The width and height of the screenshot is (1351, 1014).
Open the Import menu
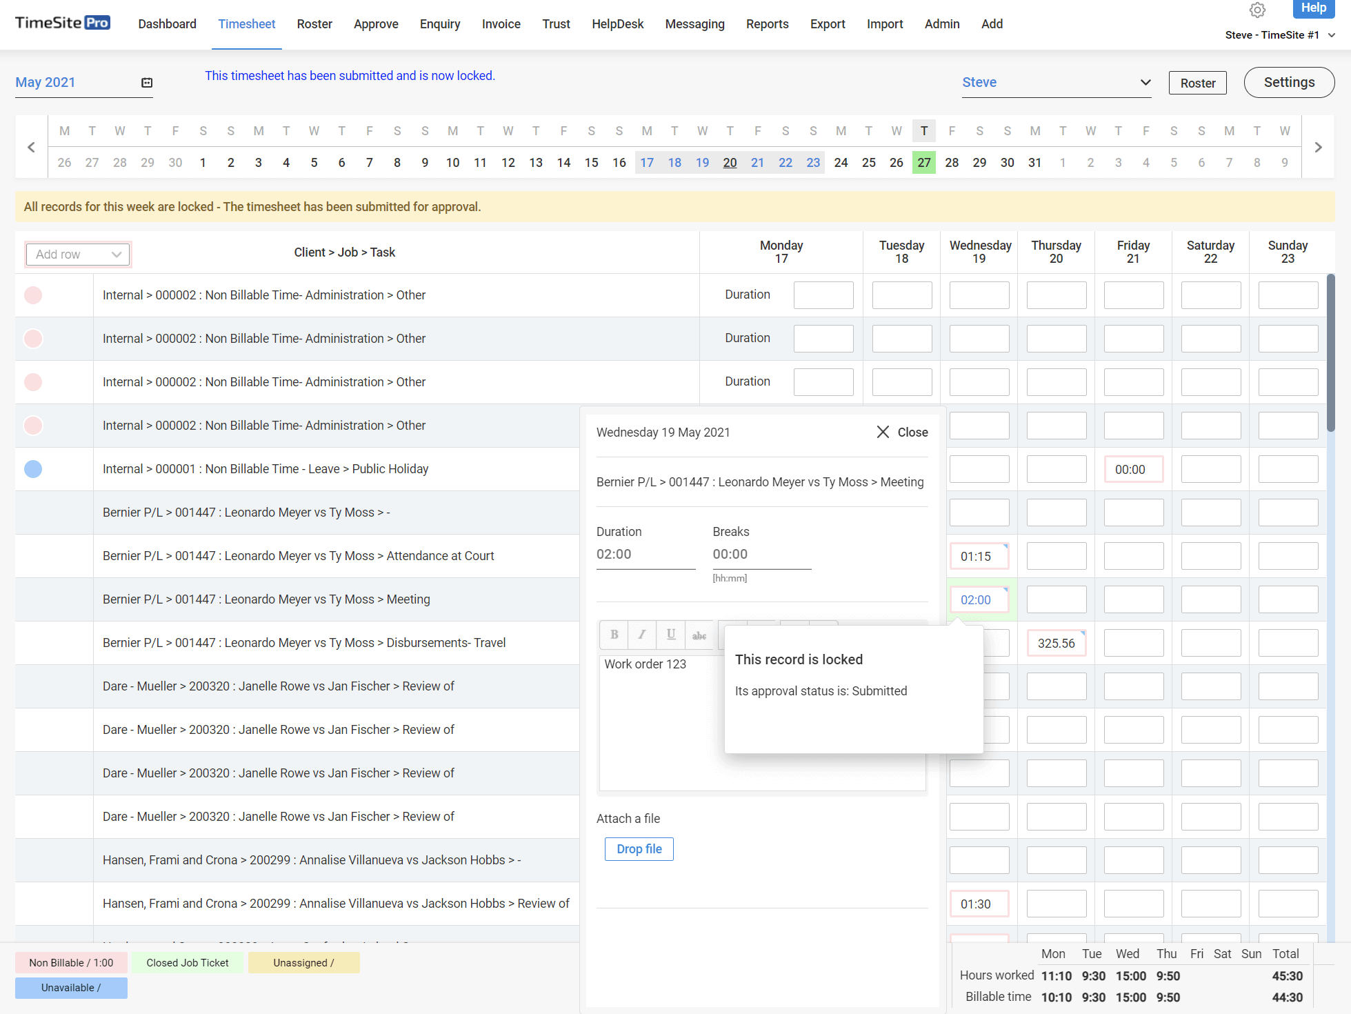[885, 24]
